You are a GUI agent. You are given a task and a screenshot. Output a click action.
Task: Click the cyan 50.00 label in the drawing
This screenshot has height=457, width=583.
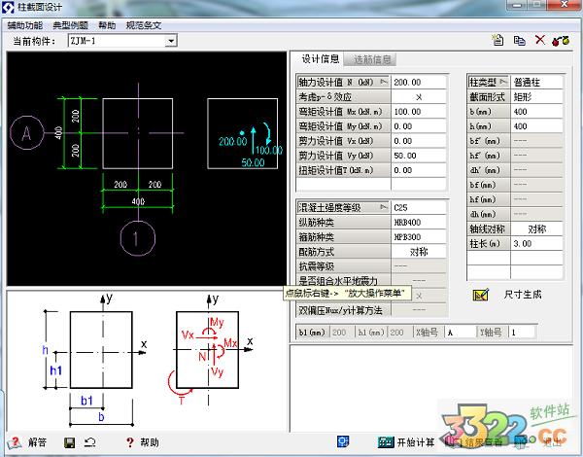[x=253, y=162]
